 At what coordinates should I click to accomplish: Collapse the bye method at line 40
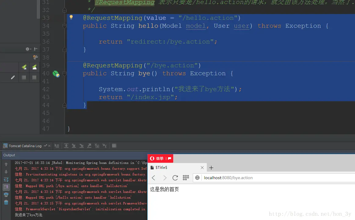[x=64, y=73]
